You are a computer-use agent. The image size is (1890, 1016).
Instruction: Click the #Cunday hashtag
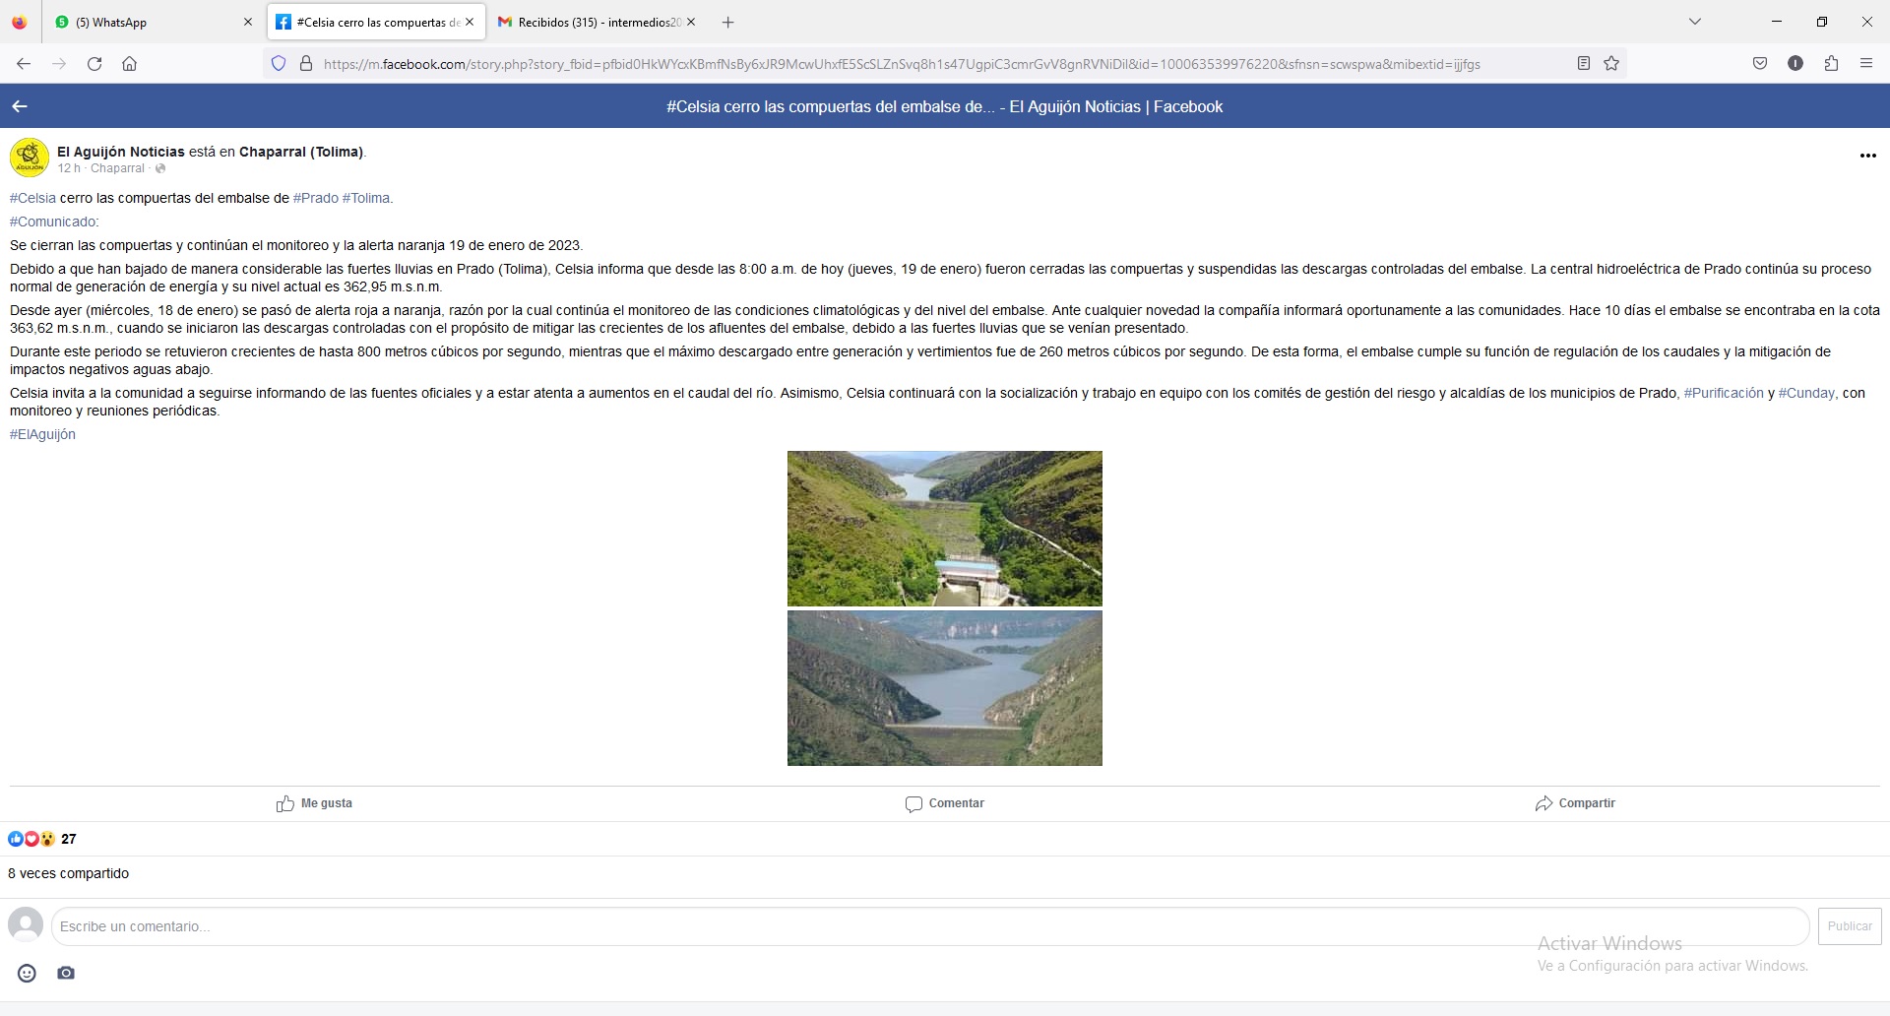point(1806,393)
